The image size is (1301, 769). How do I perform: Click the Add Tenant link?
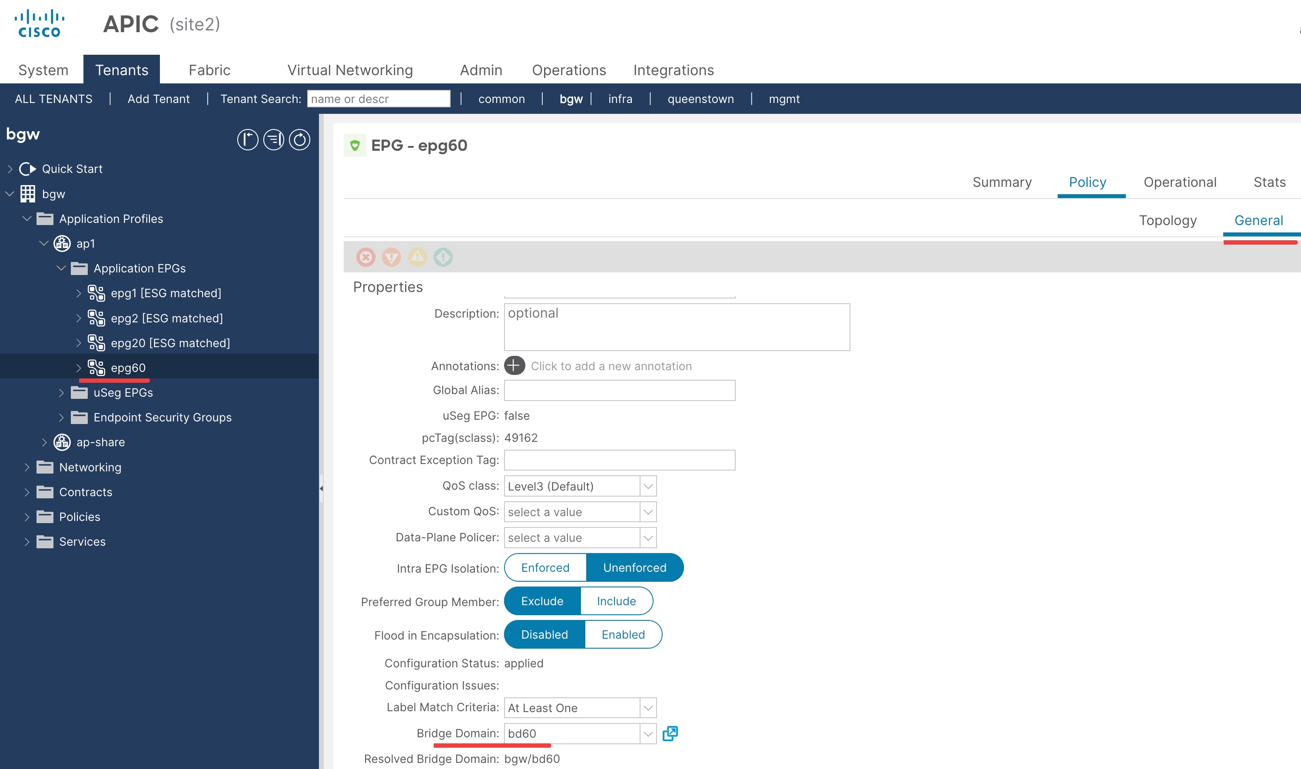159,99
